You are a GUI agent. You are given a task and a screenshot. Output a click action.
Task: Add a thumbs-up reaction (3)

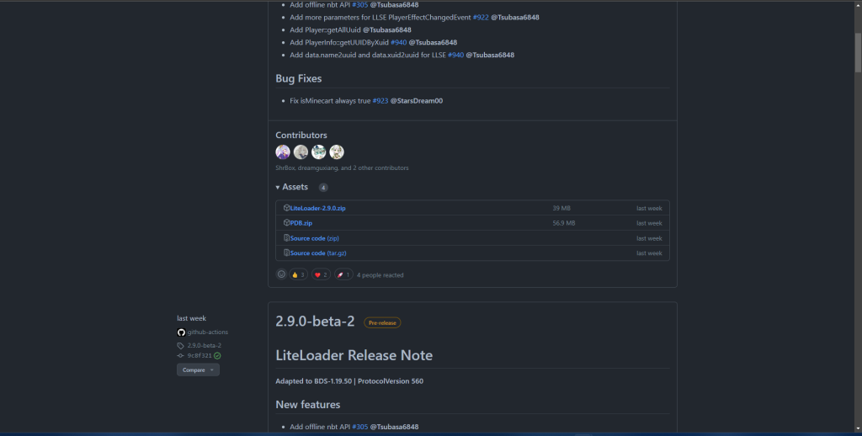299,274
